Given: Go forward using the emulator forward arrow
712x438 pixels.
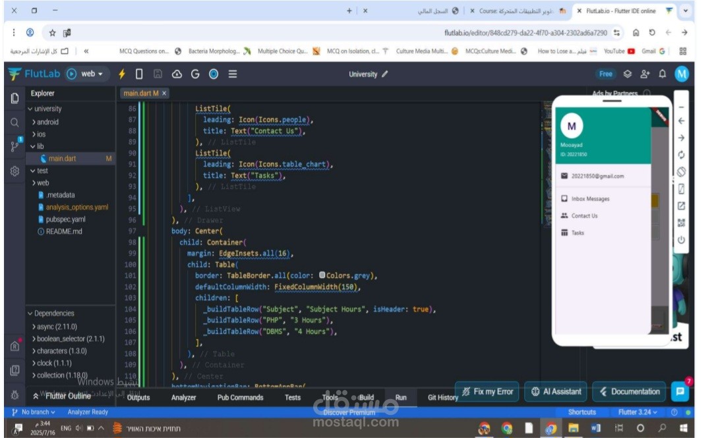Looking at the screenshot, I should [x=681, y=138].
